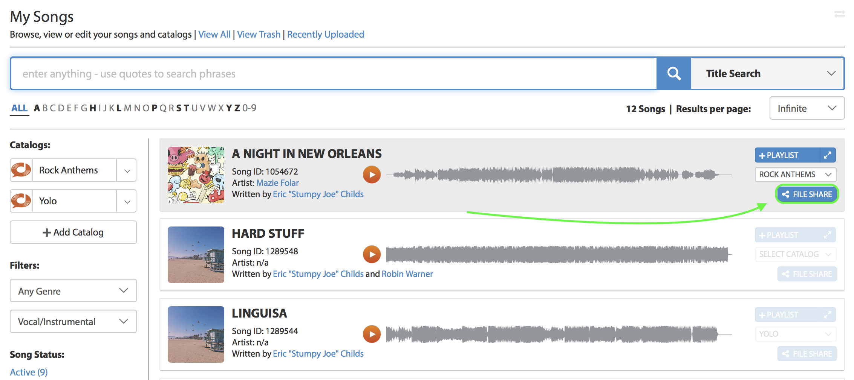Expand Linguisa song details icon
The height and width of the screenshot is (380, 854).
pos(828,315)
